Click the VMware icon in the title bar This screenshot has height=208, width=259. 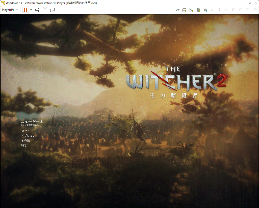pyautogui.click(x=3, y=3)
